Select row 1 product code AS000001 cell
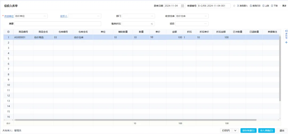Viewport: 288px width, 134px height. click(23, 37)
